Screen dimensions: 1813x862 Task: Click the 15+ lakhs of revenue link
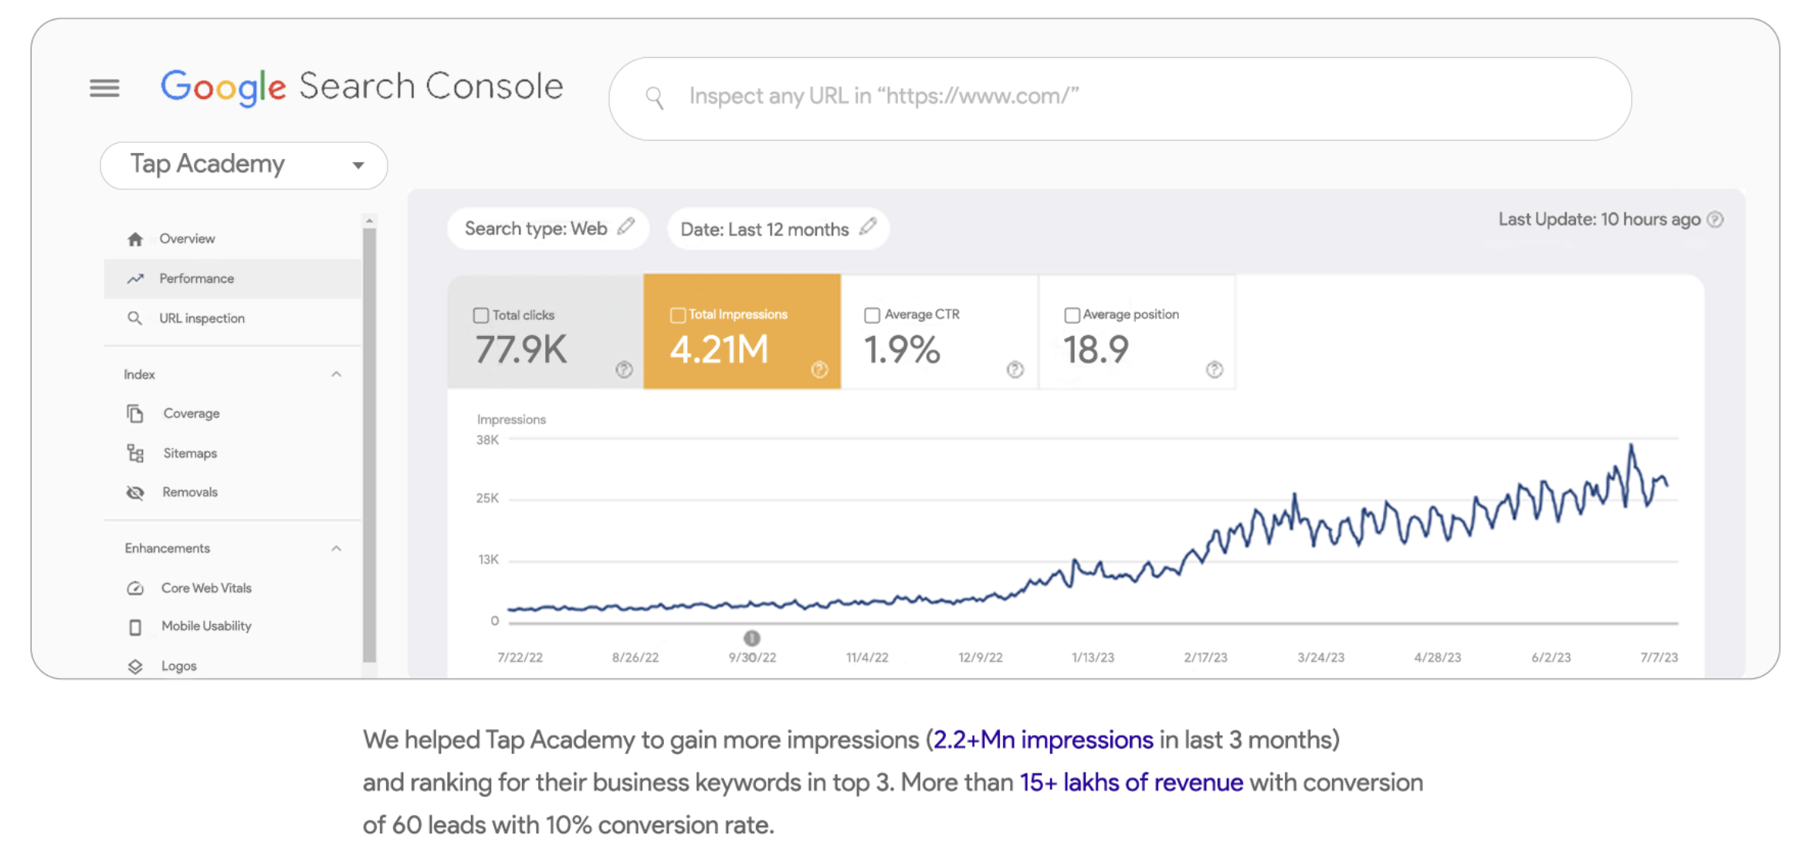coord(1131,782)
